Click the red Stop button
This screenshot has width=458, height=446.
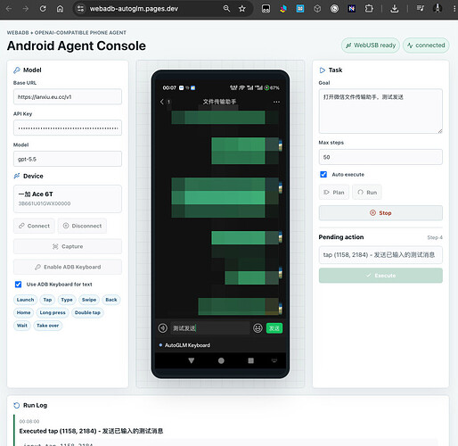tap(380, 213)
